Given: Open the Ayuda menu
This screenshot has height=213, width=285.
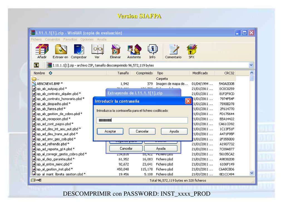Looking at the screenshot, I should pos(102,39).
